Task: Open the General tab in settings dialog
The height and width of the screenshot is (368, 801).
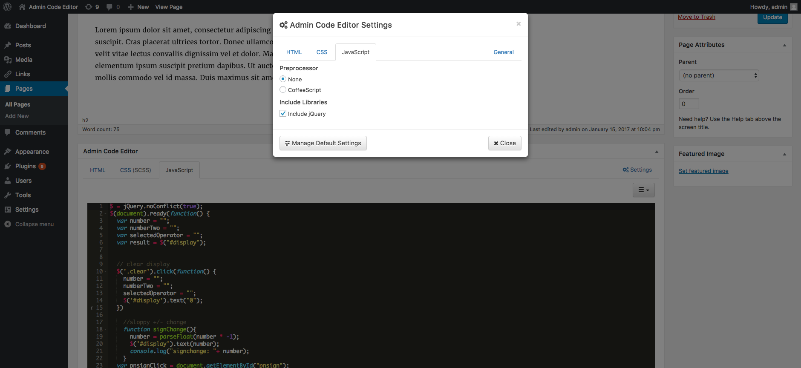Action: (504, 52)
